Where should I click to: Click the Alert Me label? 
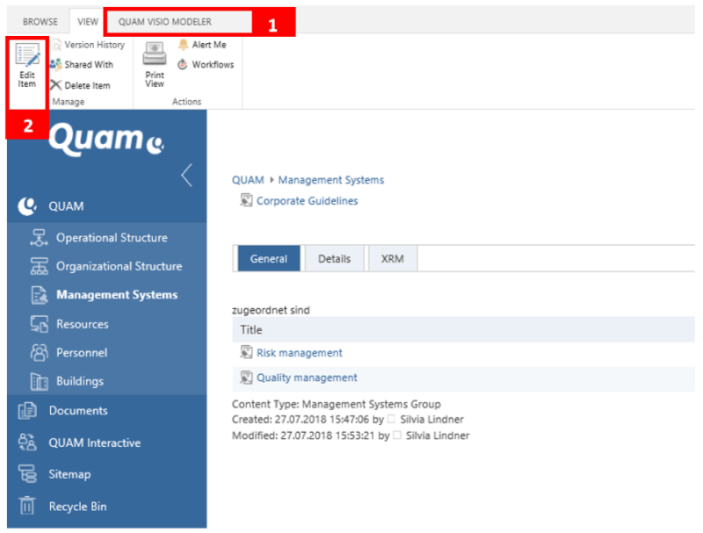(209, 45)
